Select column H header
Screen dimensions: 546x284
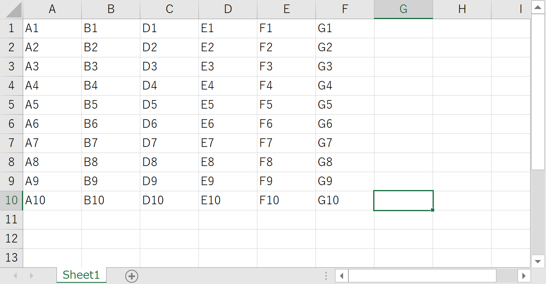[462, 9]
